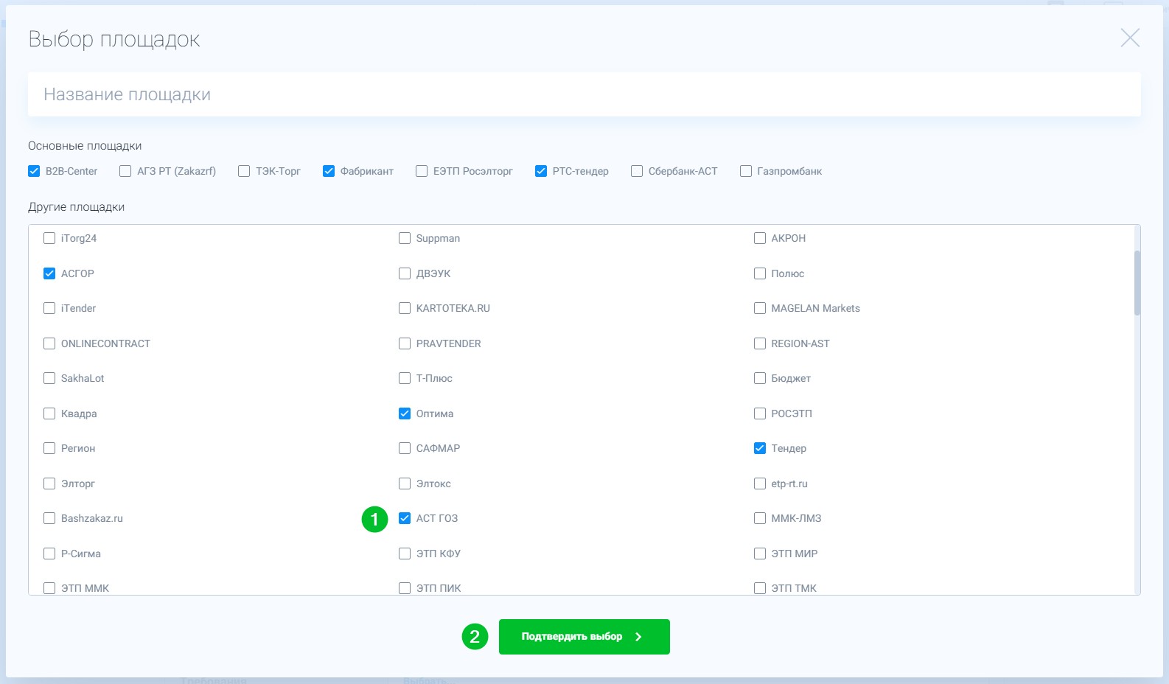Uncheck the АСГОР checkbox
This screenshot has height=684, width=1169.
49,273
